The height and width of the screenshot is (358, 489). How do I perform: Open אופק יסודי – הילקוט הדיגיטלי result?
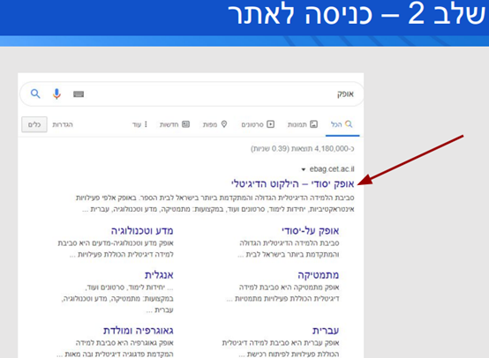[292, 183]
